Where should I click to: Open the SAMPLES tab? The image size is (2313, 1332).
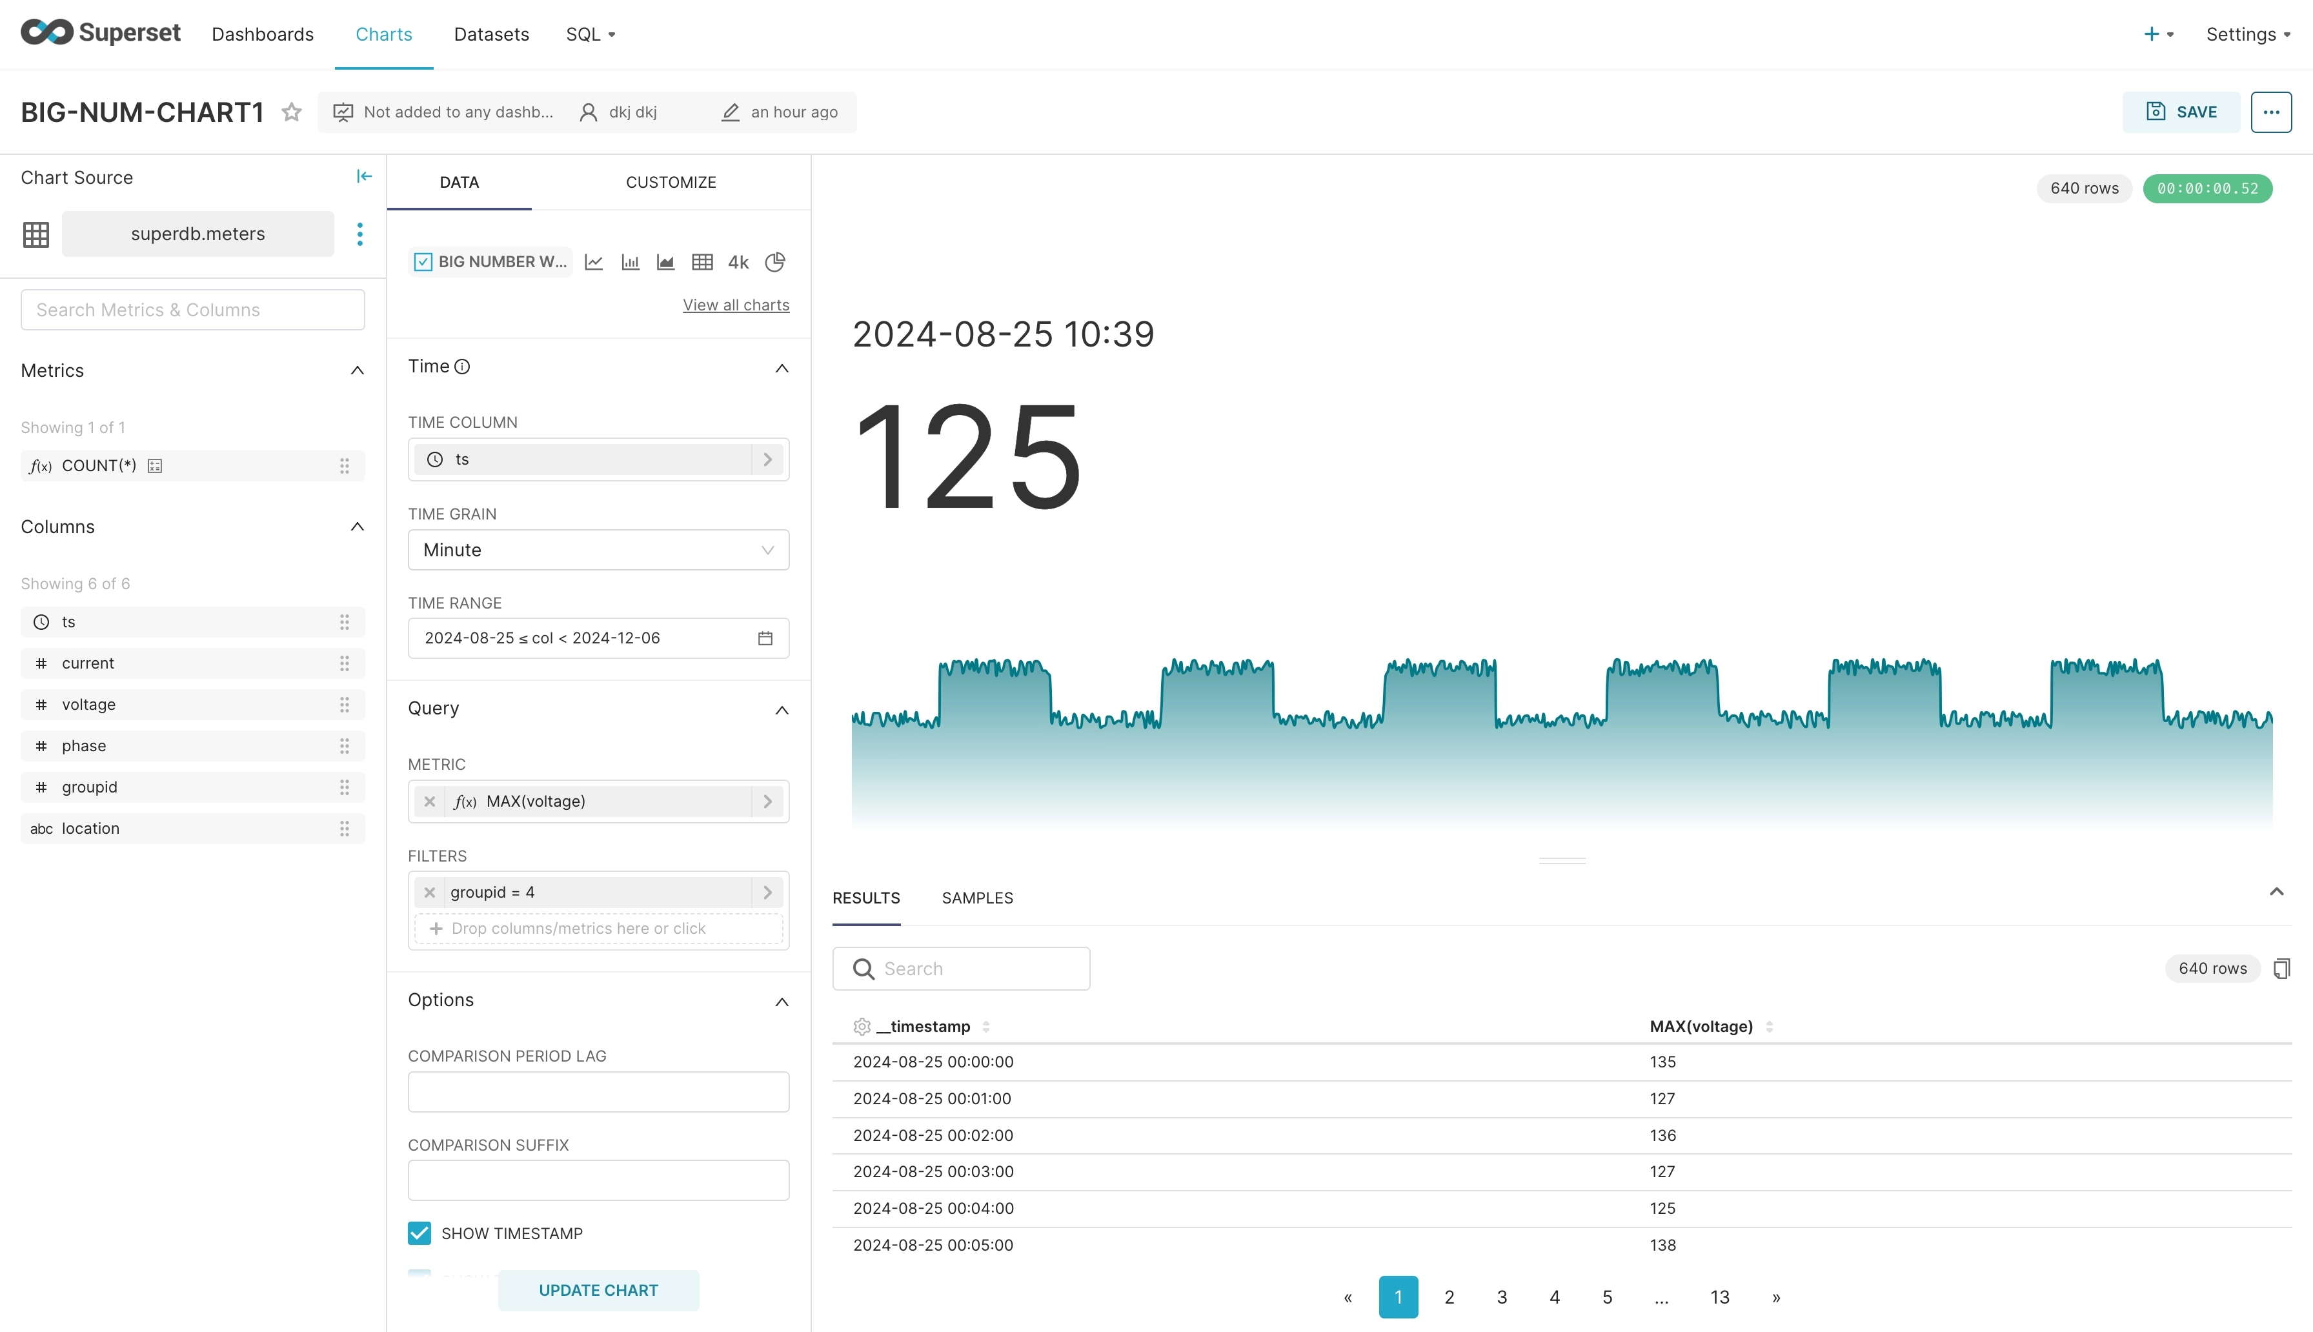(977, 898)
